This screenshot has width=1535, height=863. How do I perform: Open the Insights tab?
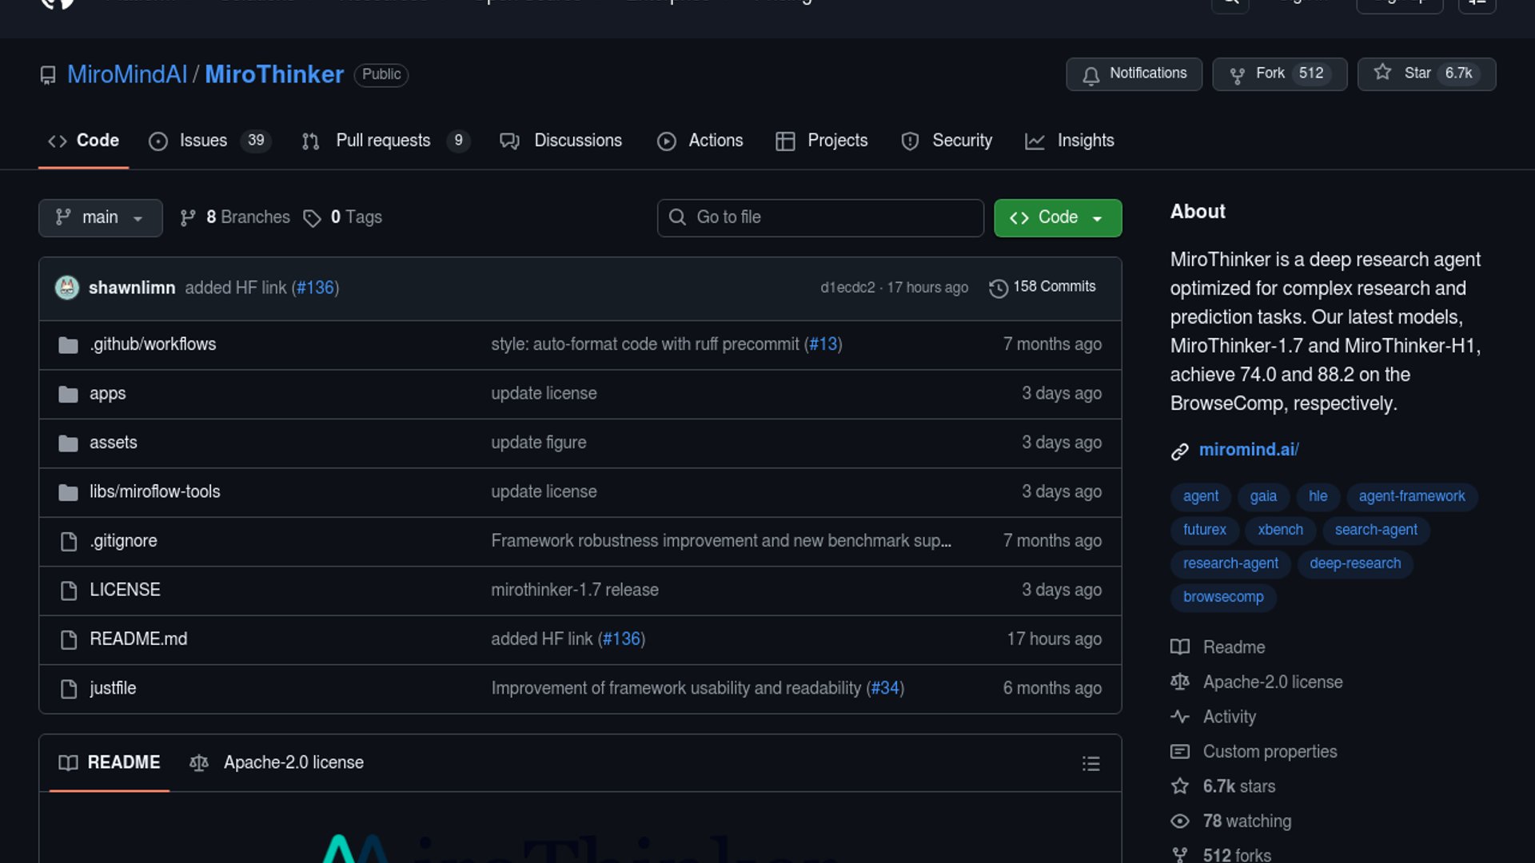pos(1085,141)
